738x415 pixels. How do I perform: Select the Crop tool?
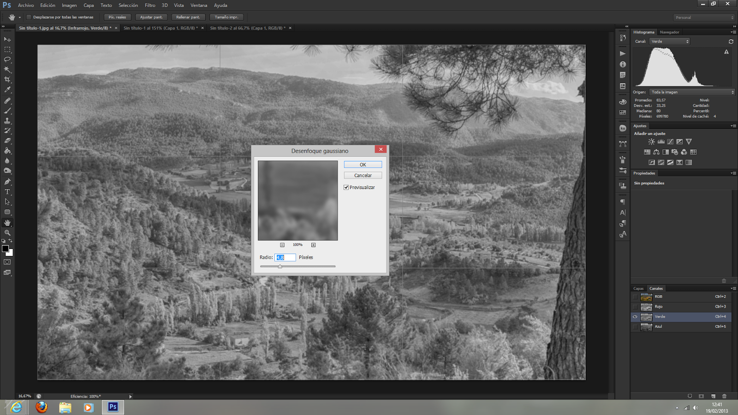[x=7, y=80]
